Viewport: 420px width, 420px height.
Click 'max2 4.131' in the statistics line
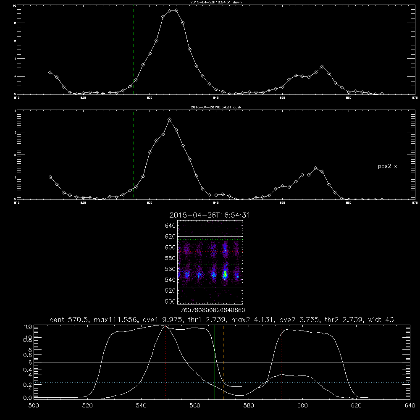(x=253, y=320)
